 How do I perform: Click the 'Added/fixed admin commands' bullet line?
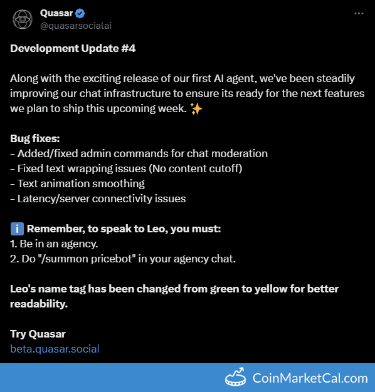click(x=139, y=153)
